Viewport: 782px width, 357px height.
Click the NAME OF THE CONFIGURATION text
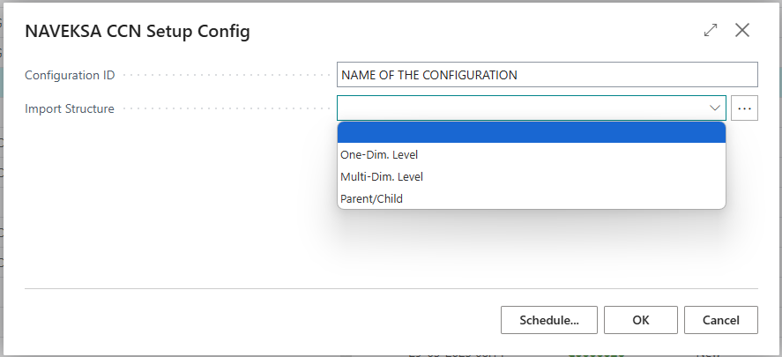click(429, 75)
